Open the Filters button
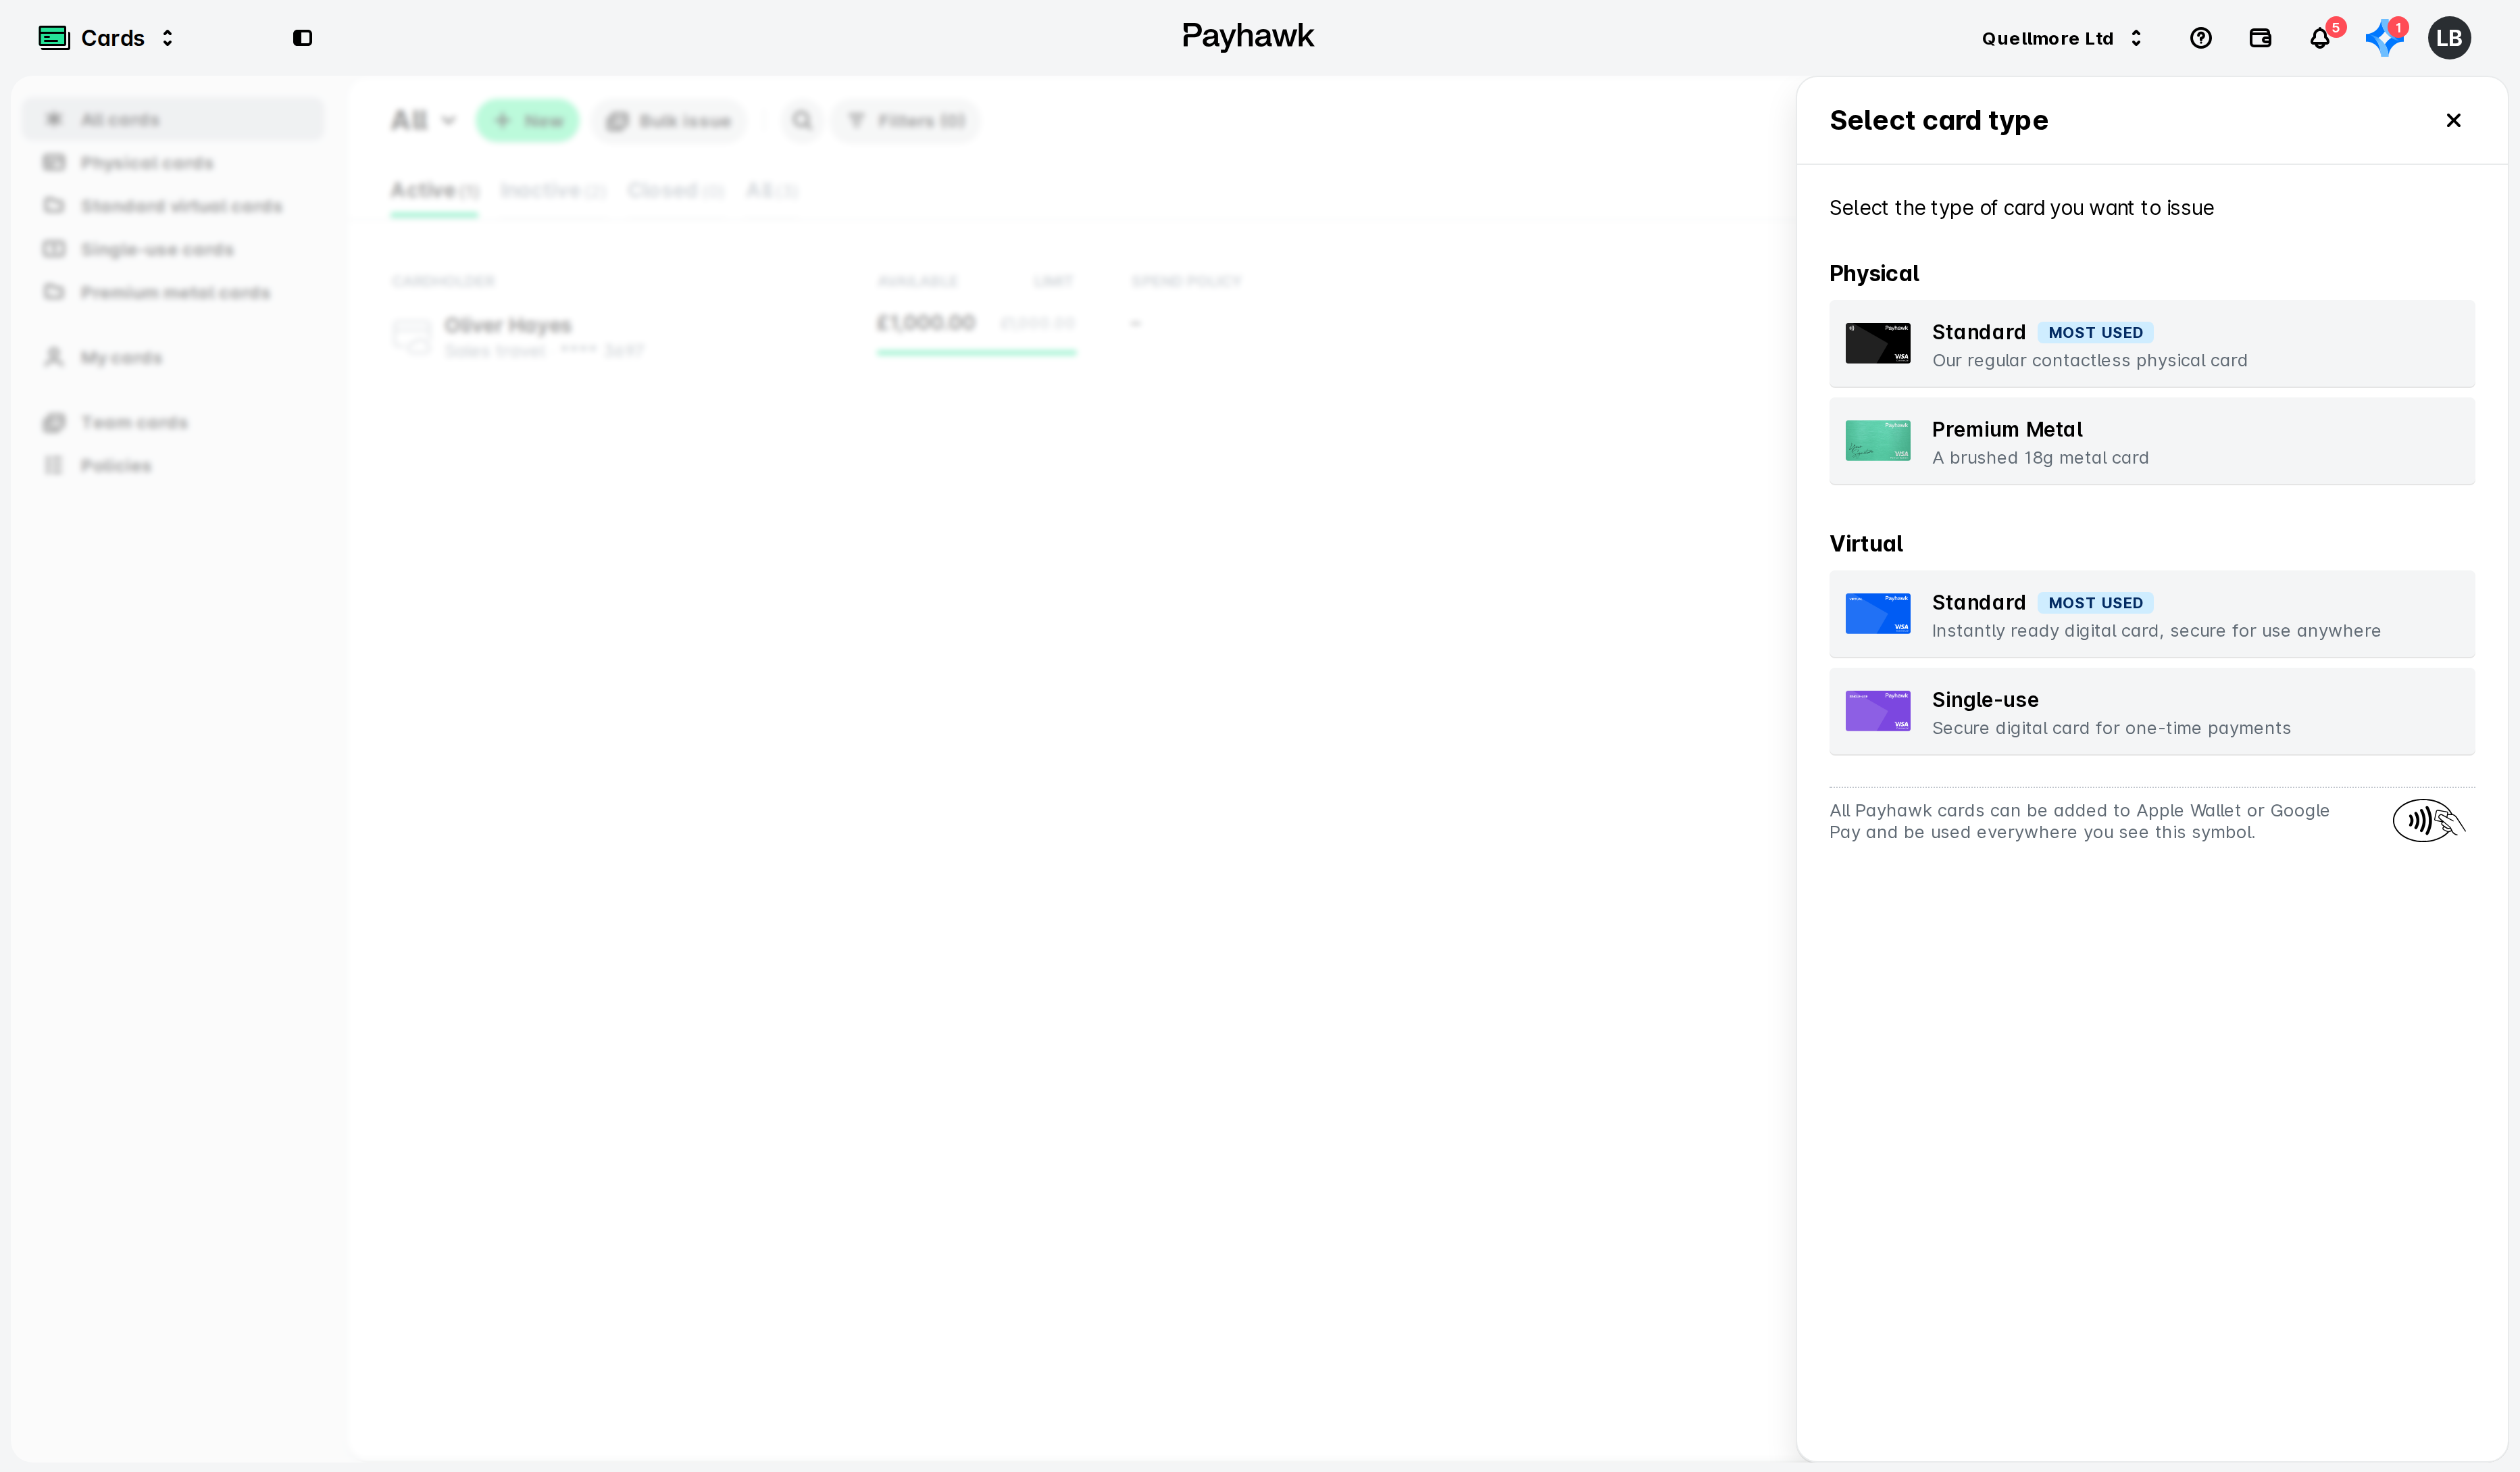 click(x=906, y=120)
